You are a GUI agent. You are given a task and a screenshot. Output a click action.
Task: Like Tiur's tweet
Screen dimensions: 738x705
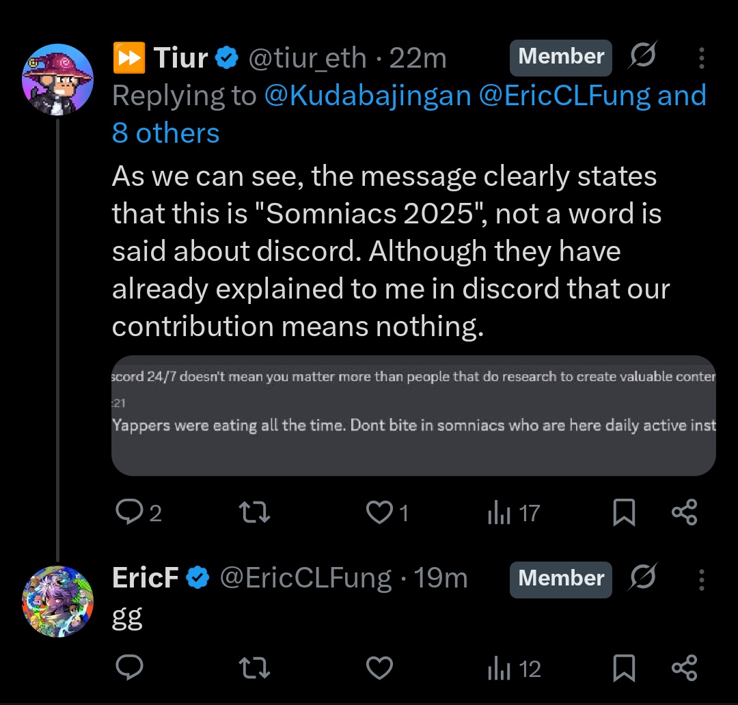pos(379,512)
